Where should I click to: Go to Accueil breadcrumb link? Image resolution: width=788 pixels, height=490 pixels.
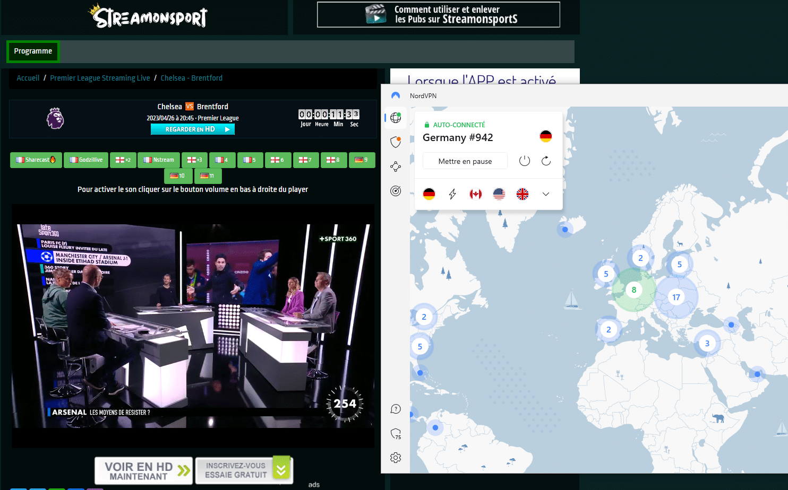pos(28,78)
